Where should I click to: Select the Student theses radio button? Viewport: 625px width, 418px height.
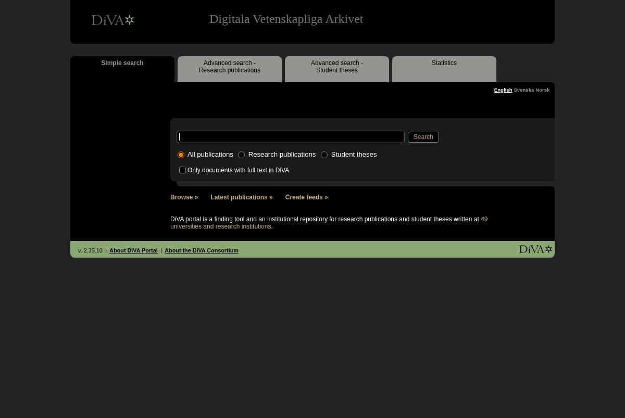324,155
